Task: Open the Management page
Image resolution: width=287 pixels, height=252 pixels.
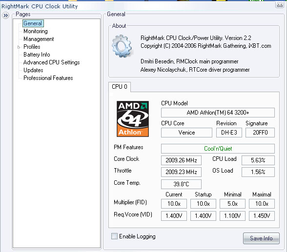Action: [x=39, y=39]
